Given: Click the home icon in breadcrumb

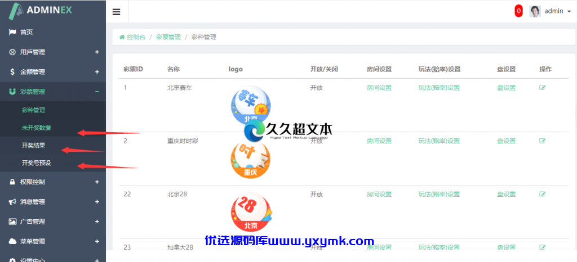Looking at the screenshot, I should 122,37.
